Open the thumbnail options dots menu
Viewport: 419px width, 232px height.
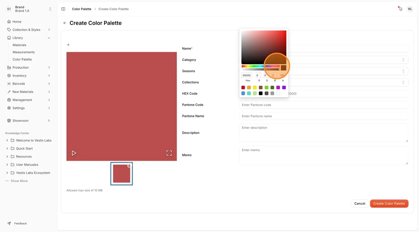coord(129,165)
